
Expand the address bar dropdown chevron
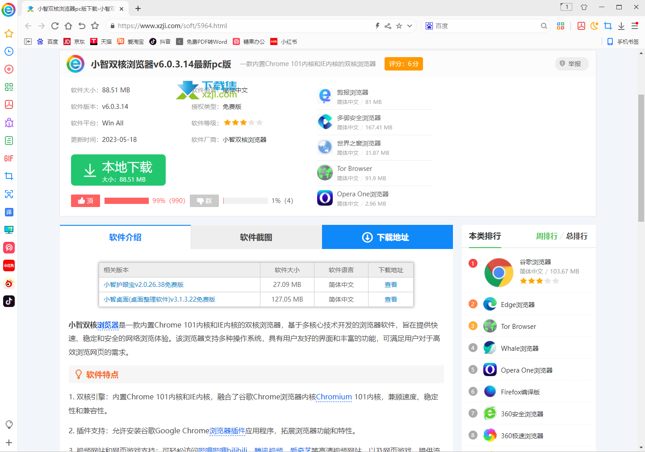[x=410, y=26]
